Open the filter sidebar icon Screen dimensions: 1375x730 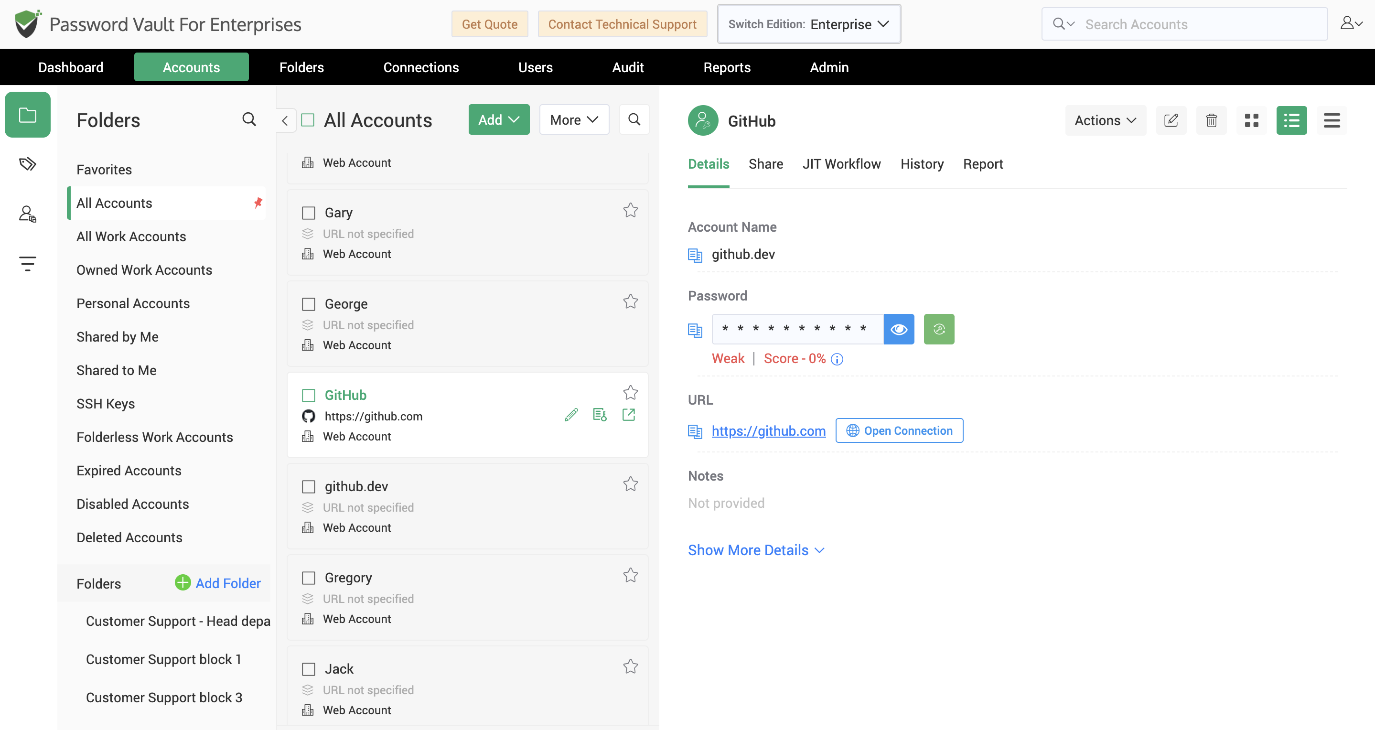pyautogui.click(x=28, y=263)
